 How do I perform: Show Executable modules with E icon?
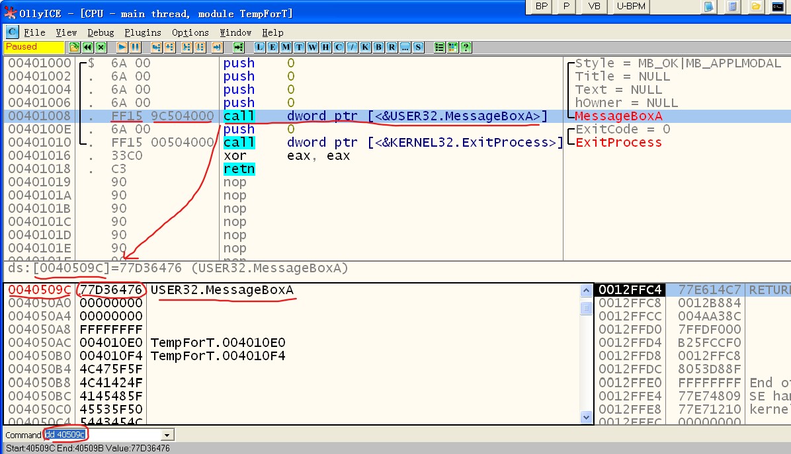272,47
